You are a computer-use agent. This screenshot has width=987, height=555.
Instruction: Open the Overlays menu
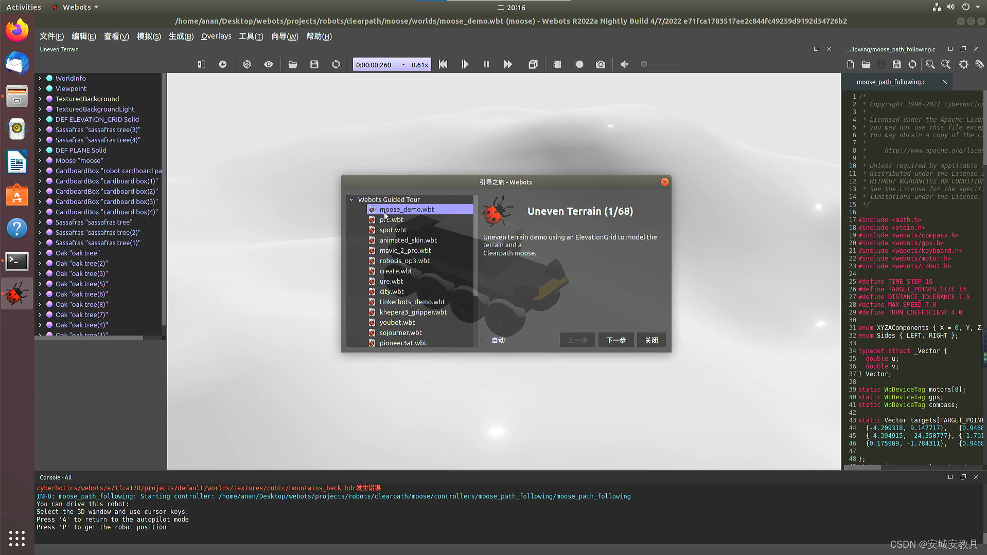point(216,36)
